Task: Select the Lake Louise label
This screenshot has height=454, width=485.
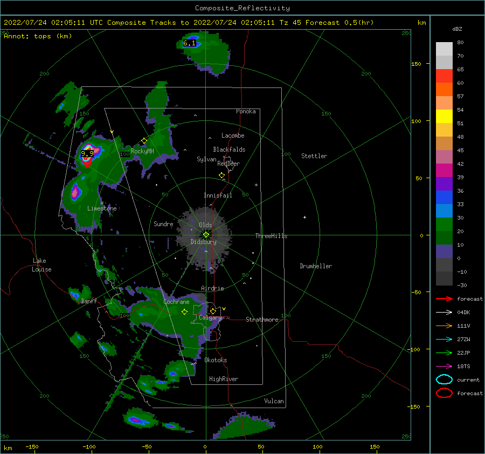Action: click(x=41, y=265)
